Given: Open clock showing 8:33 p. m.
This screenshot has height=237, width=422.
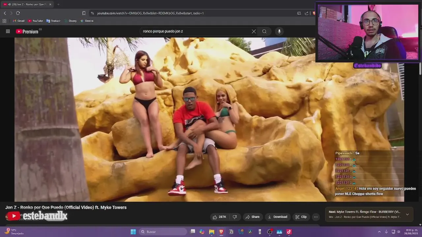Looking at the screenshot, I should click(412, 232).
